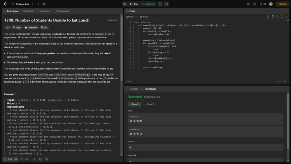Click the students input value field

click(x=206, y=119)
